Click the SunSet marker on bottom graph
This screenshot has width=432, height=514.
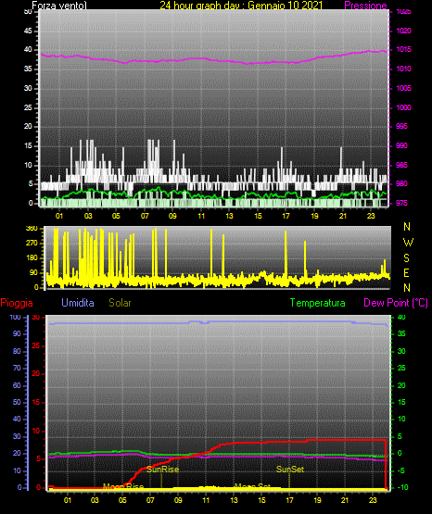click(290, 470)
